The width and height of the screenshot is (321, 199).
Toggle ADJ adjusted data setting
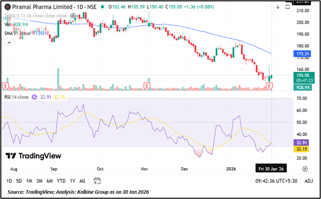[309, 181]
